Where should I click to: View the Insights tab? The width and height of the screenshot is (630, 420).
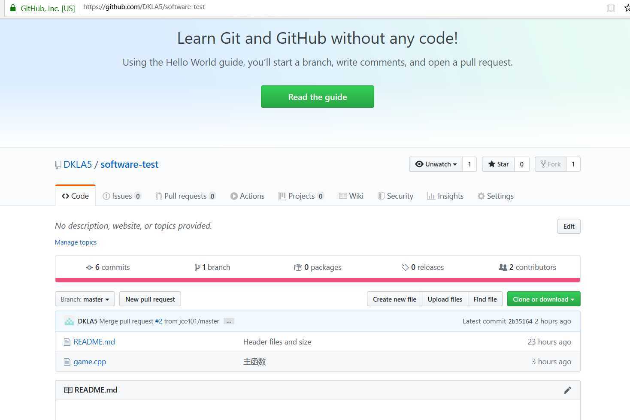[445, 196]
